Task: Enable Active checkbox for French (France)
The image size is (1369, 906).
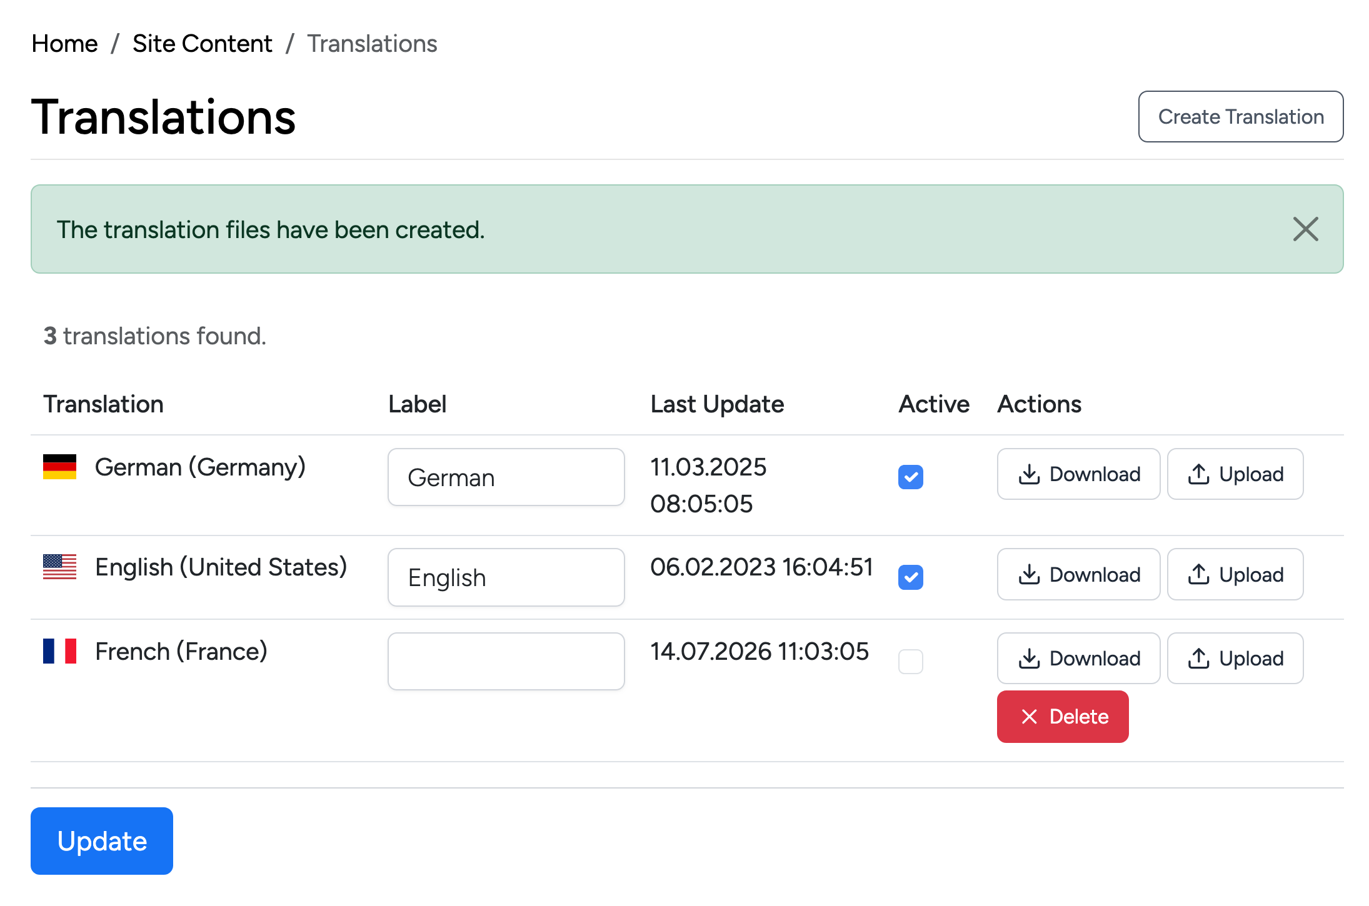Action: [911, 662]
